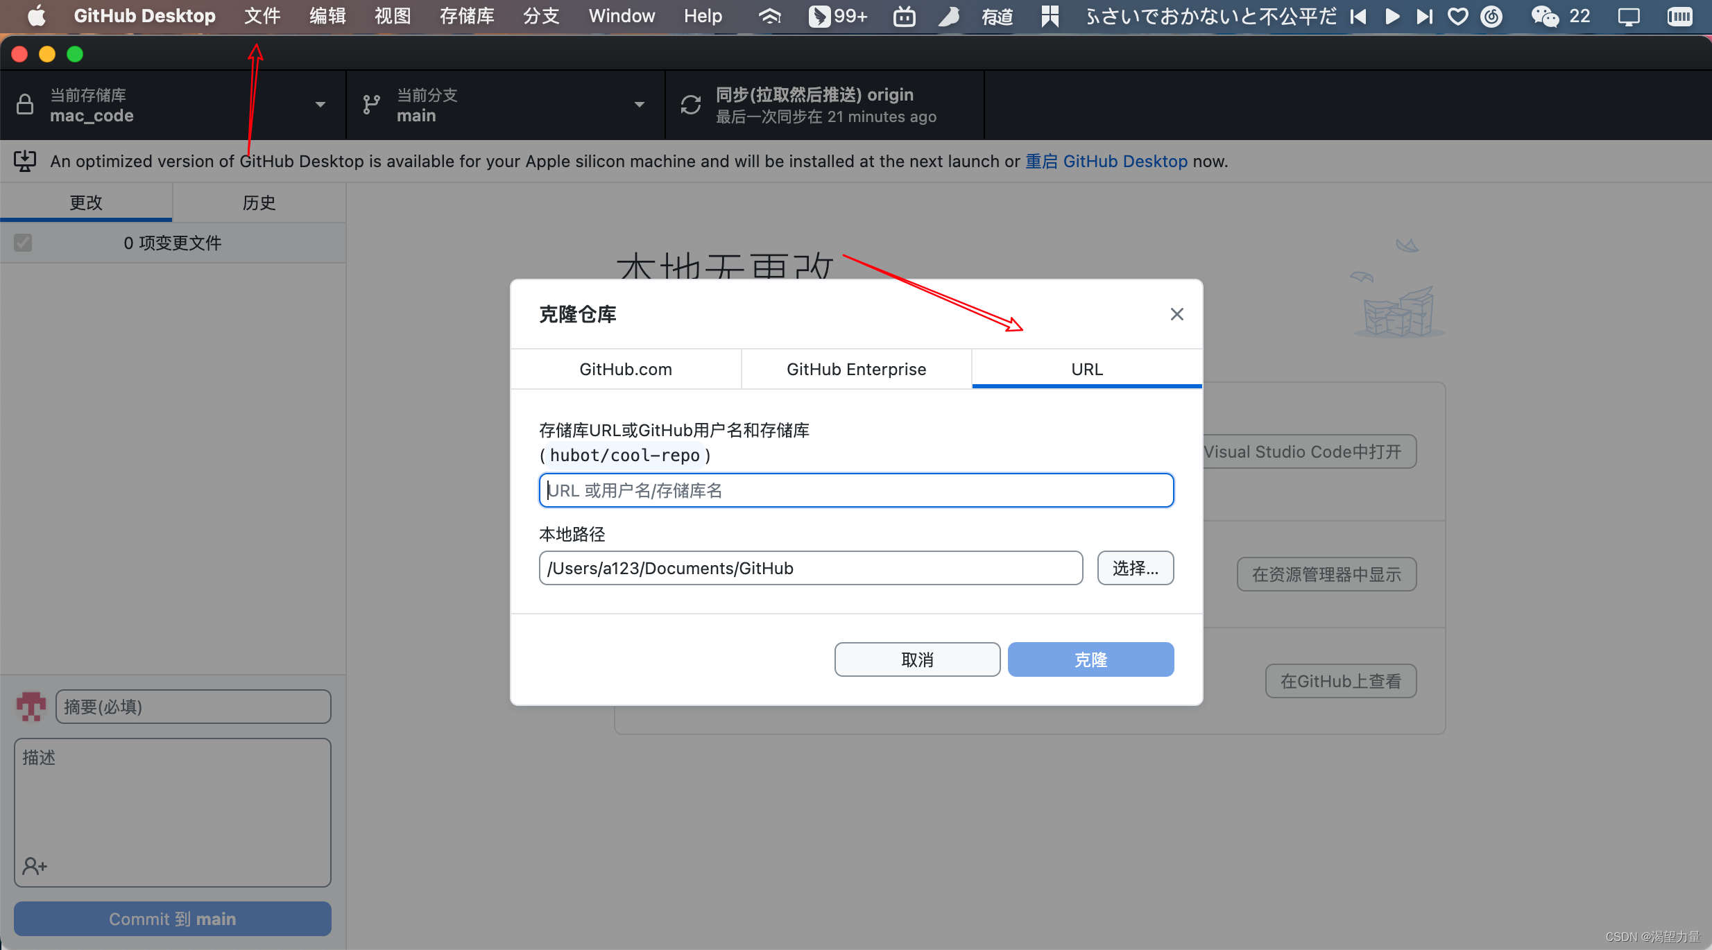Click the git branch icon beside main
This screenshot has height=950, width=1712.
point(372,104)
